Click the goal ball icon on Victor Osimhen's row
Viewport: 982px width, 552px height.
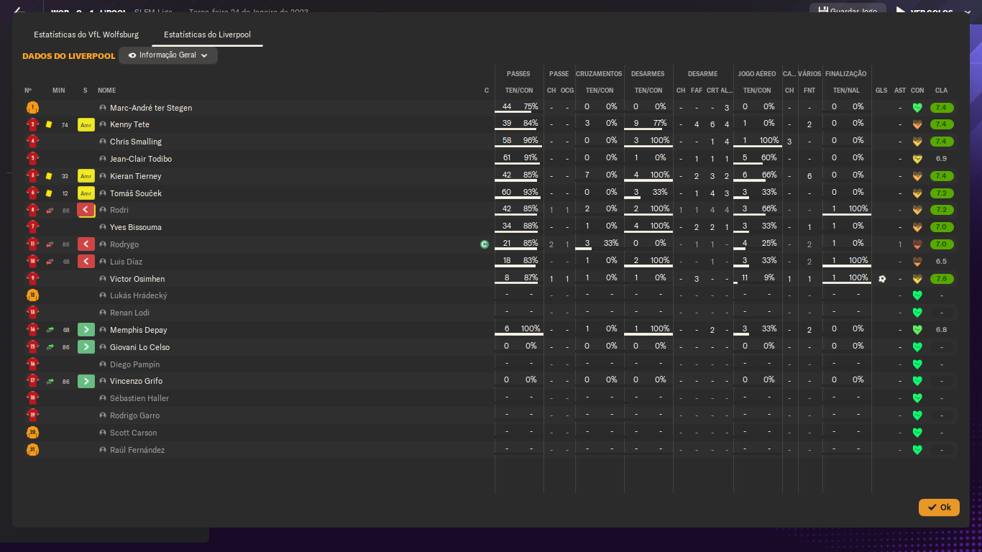click(882, 279)
